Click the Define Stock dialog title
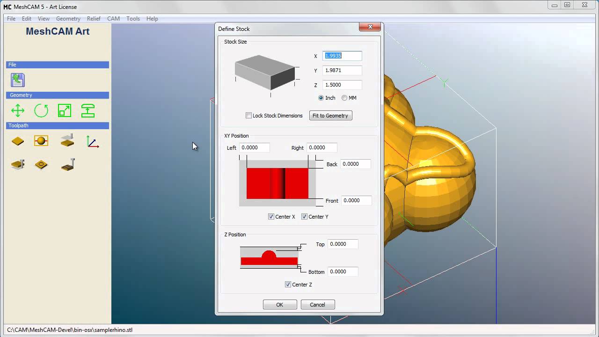Screen dimensions: 599x337 (x=234, y=29)
